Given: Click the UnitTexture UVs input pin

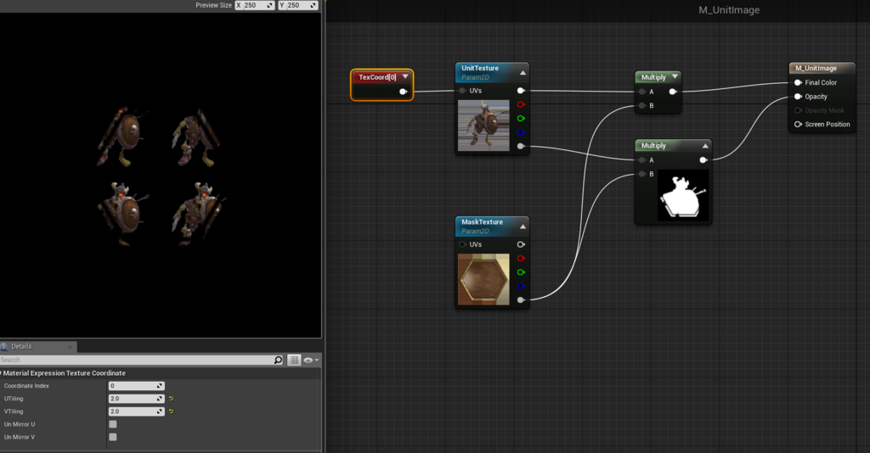Looking at the screenshot, I should tap(462, 90).
